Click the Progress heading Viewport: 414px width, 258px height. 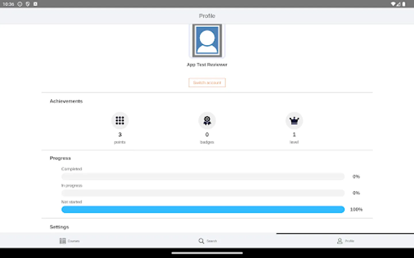click(60, 158)
